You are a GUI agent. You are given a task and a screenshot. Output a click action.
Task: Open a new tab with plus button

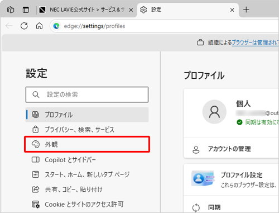click(x=246, y=10)
